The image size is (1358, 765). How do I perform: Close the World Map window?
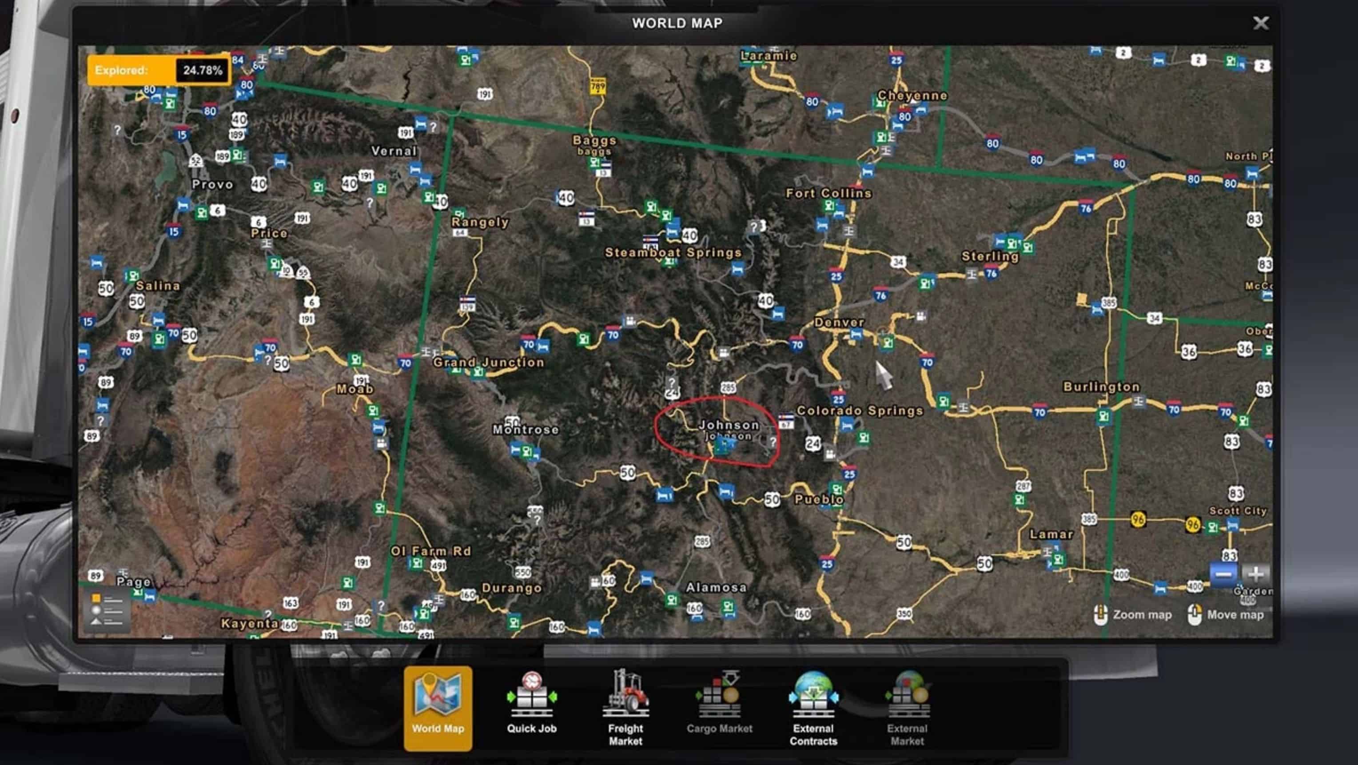point(1260,23)
